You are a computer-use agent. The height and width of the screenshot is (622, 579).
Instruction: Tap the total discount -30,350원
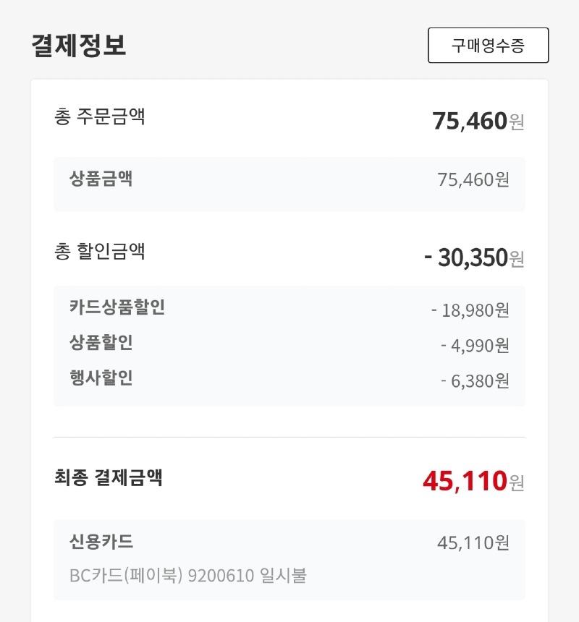474,257
